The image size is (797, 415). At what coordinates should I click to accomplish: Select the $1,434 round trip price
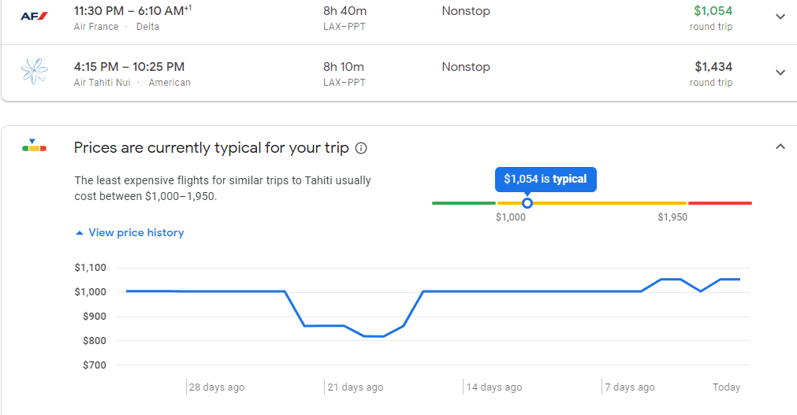tap(713, 67)
